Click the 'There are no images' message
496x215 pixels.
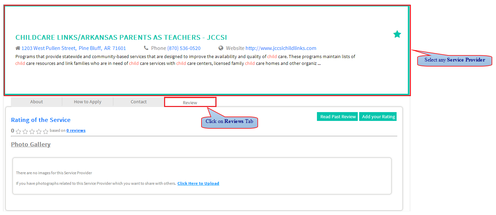54,173
